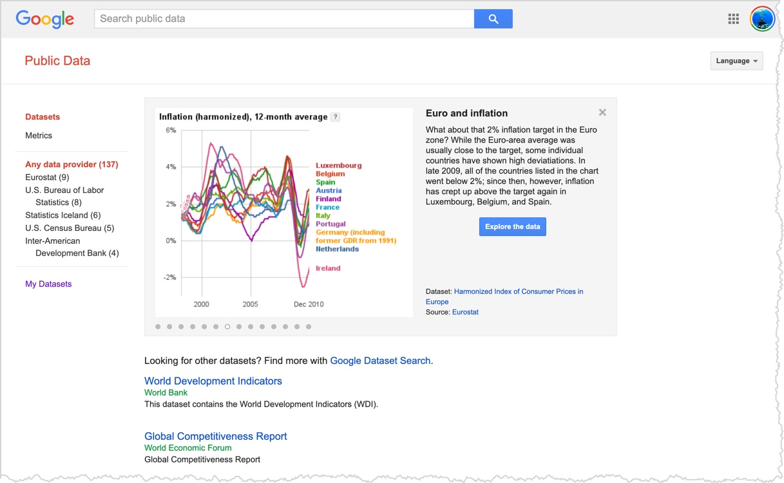This screenshot has height=483, width=784.
Task: Open the World Development Indicators dataset
Action: coord(213,381)
